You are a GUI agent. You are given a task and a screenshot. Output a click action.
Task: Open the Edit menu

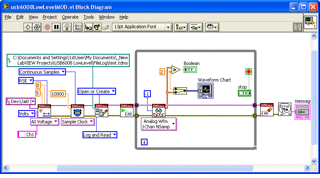pos(20,17)
